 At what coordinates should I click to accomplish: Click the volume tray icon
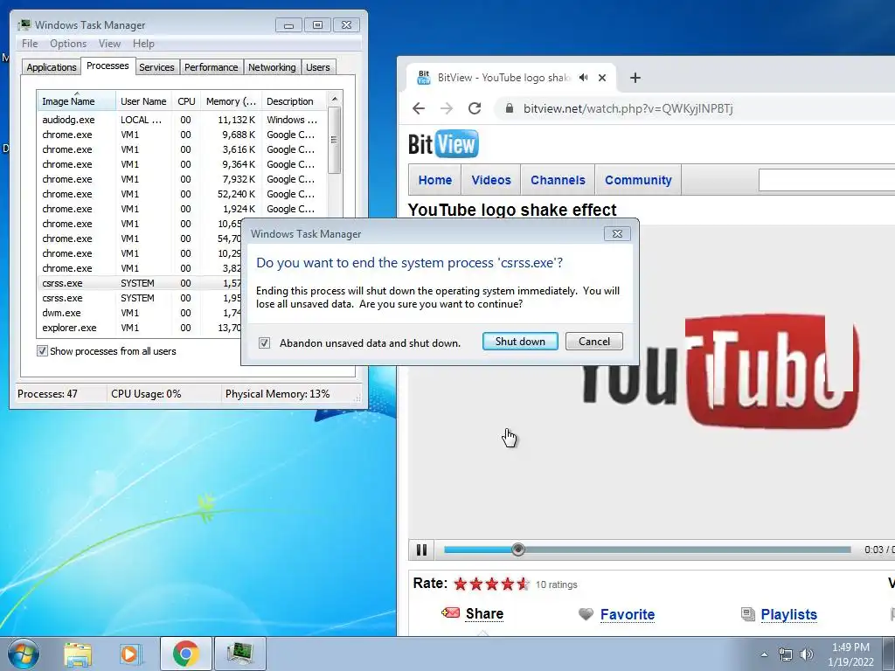[x=806, y=654]
